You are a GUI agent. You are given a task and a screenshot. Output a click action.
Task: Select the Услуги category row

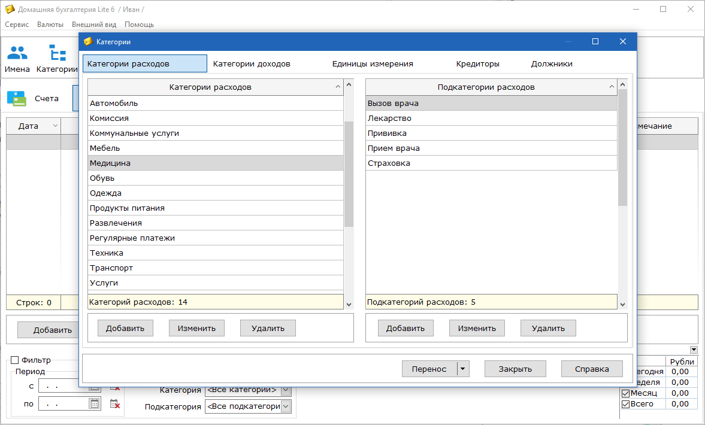point(216,283)
